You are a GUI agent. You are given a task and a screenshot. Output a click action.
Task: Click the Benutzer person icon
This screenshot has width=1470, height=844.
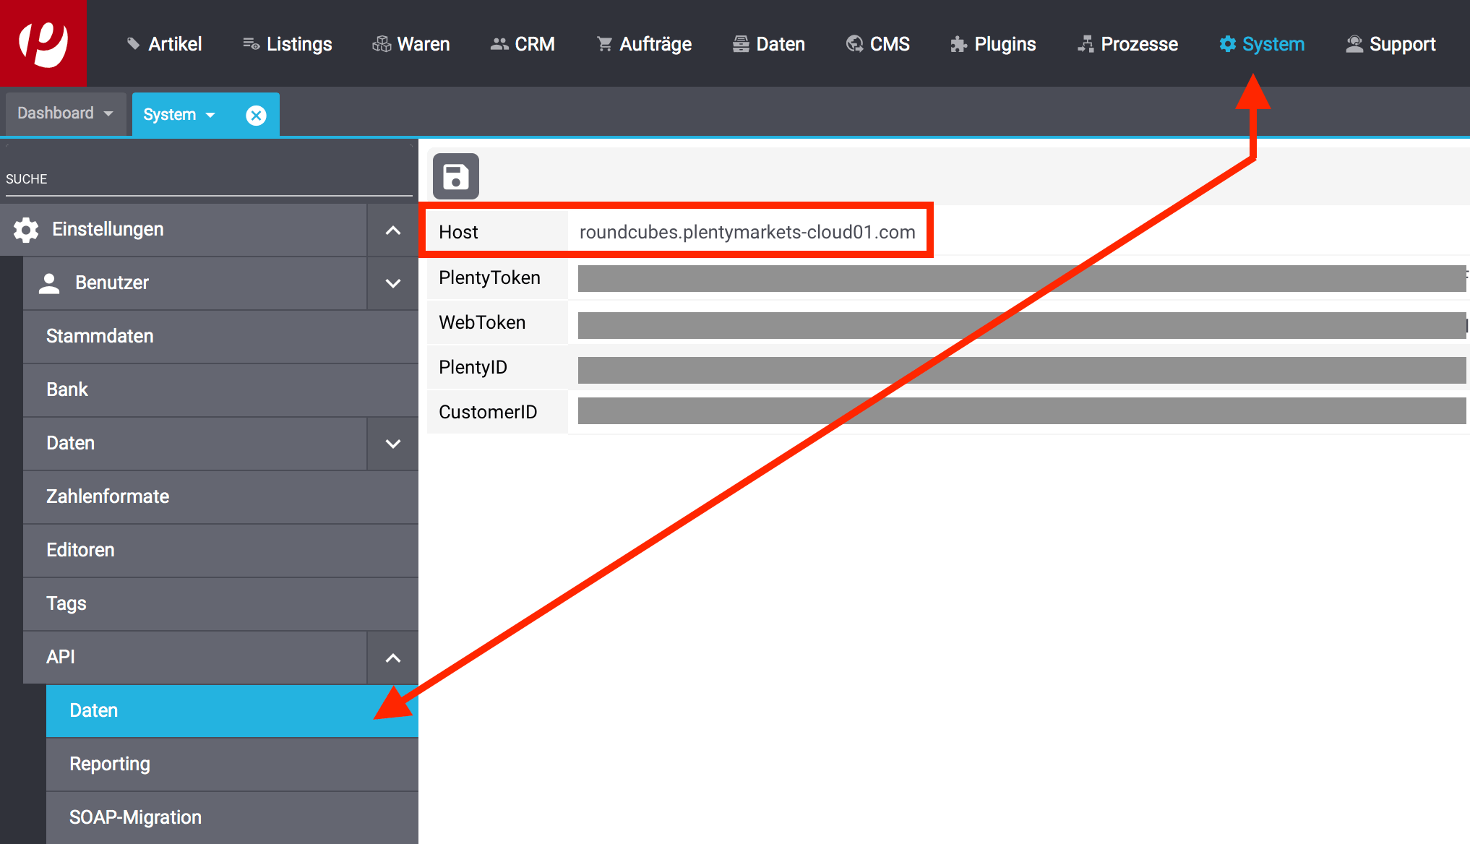click(49, 283)
